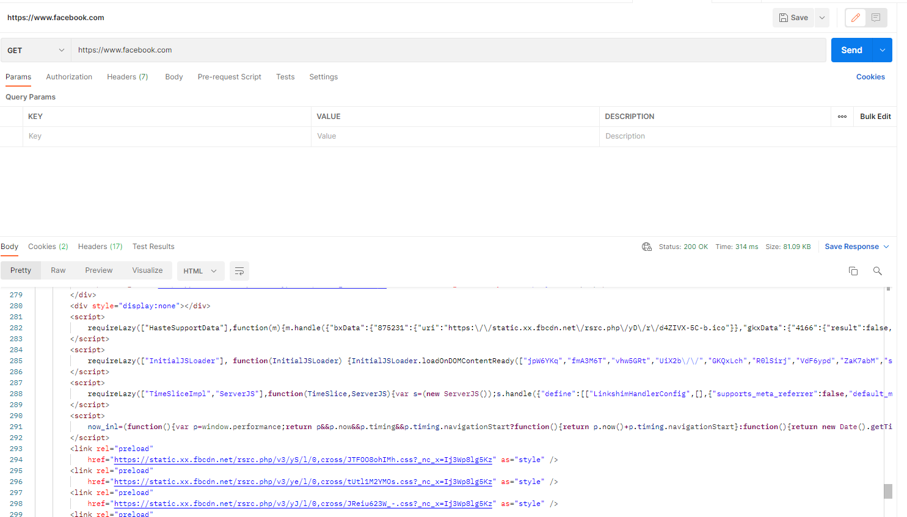Image resolution: width=907 pixels, height=517 pixels.
Task: Click the Size: 81.09 KB value
Action: [x=788, y=247]
